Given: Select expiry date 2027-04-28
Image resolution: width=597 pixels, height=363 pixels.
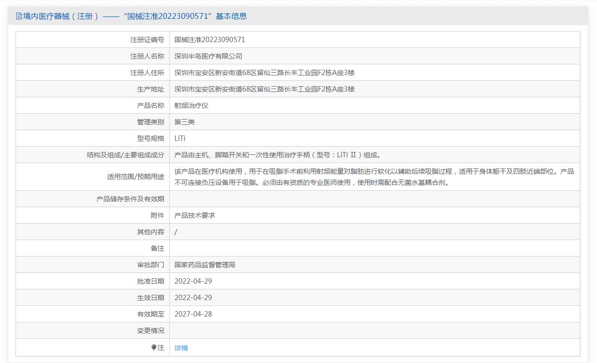Looking at the screenshot, I should click(x=193, y=314).
